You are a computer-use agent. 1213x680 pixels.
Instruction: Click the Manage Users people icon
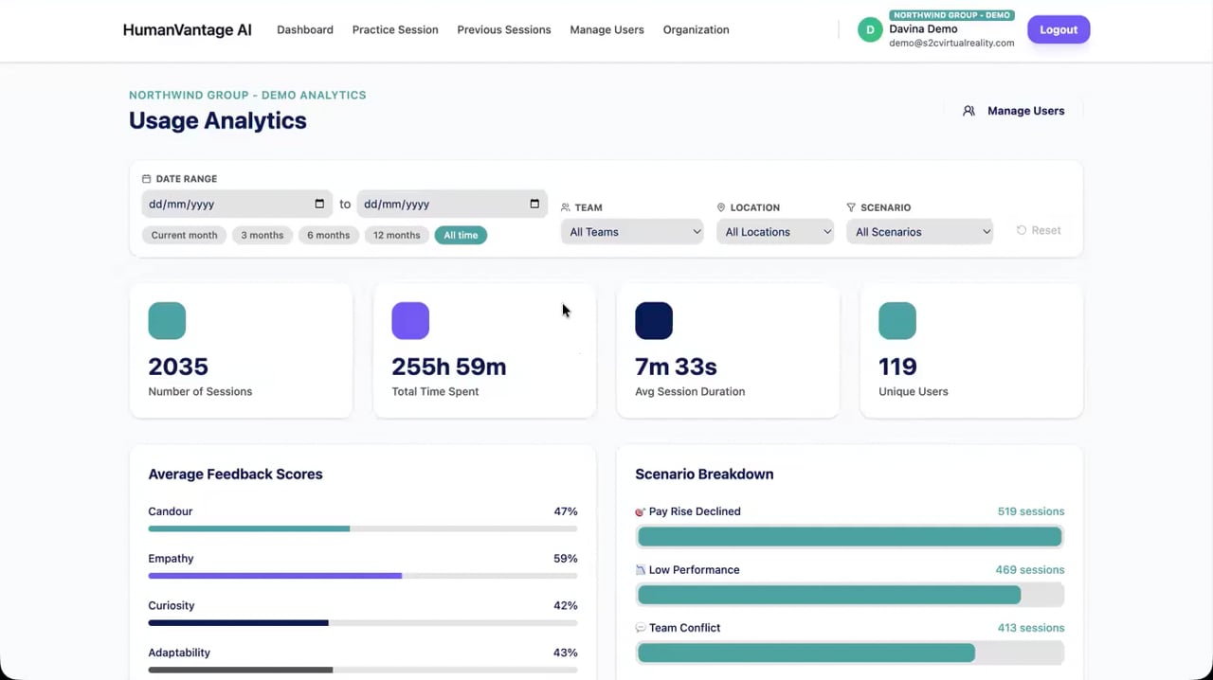(969, 111)
